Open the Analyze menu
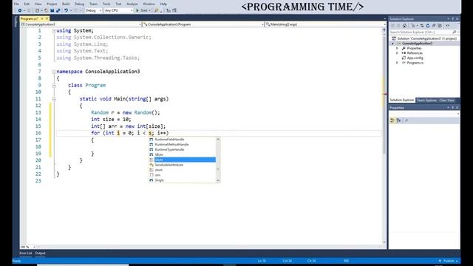This screenshot has width=473, height=266. (132, 4)
